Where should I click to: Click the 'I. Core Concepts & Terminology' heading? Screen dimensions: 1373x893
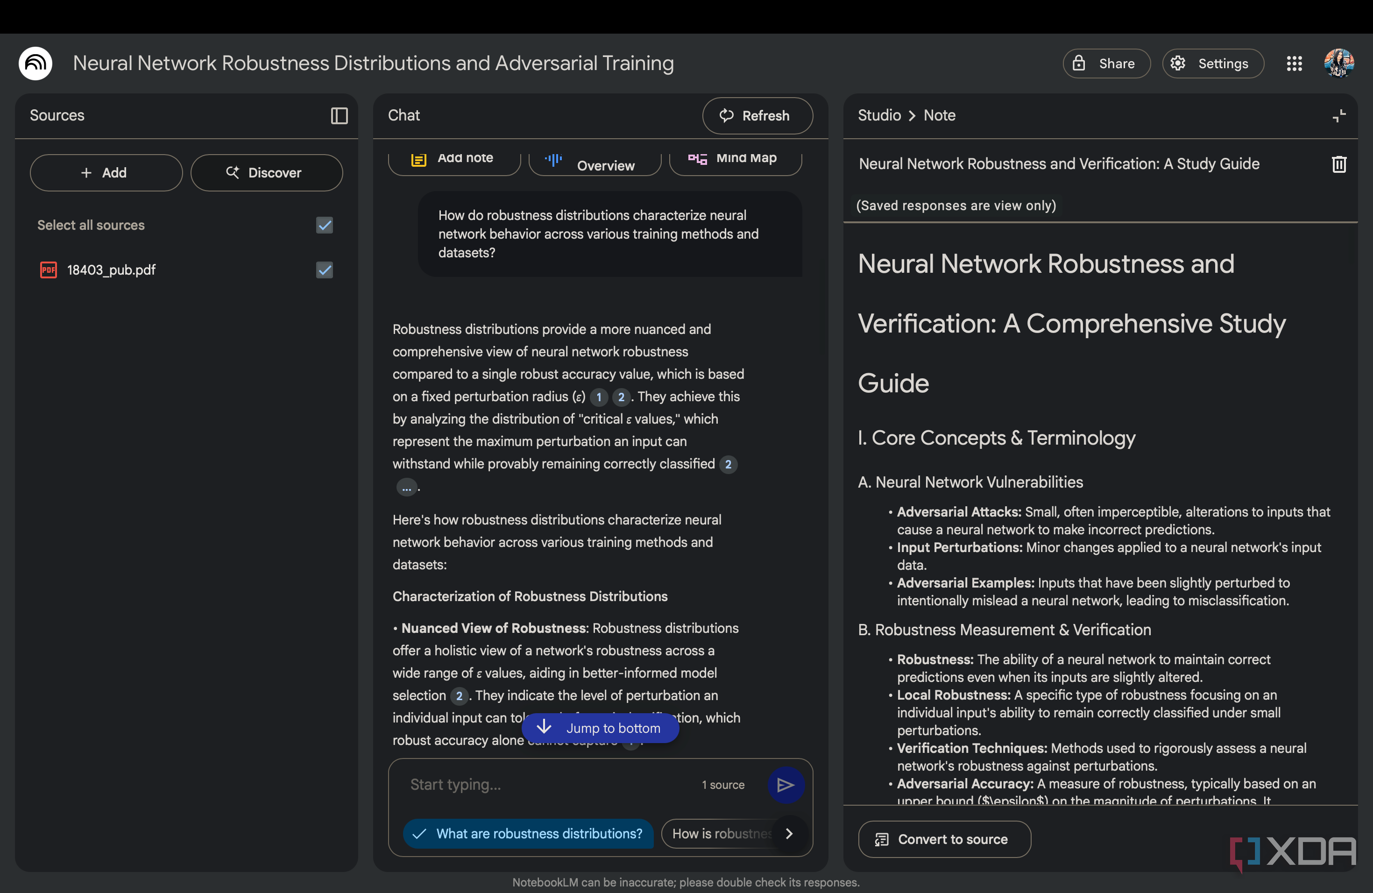996,438
